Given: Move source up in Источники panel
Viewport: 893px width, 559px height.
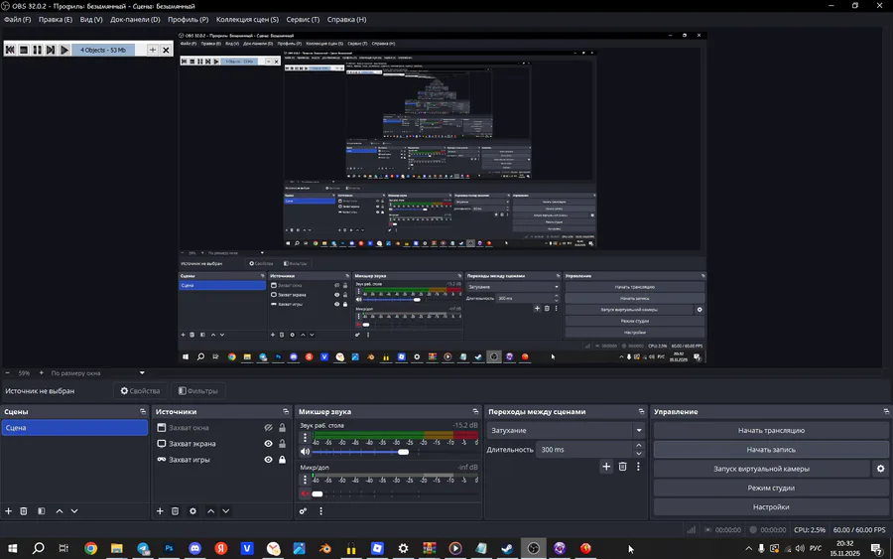Looking at the screenshot, I should [210, 511].
